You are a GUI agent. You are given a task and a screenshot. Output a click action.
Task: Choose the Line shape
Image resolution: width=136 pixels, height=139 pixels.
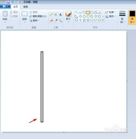click(x=77, y=13)
